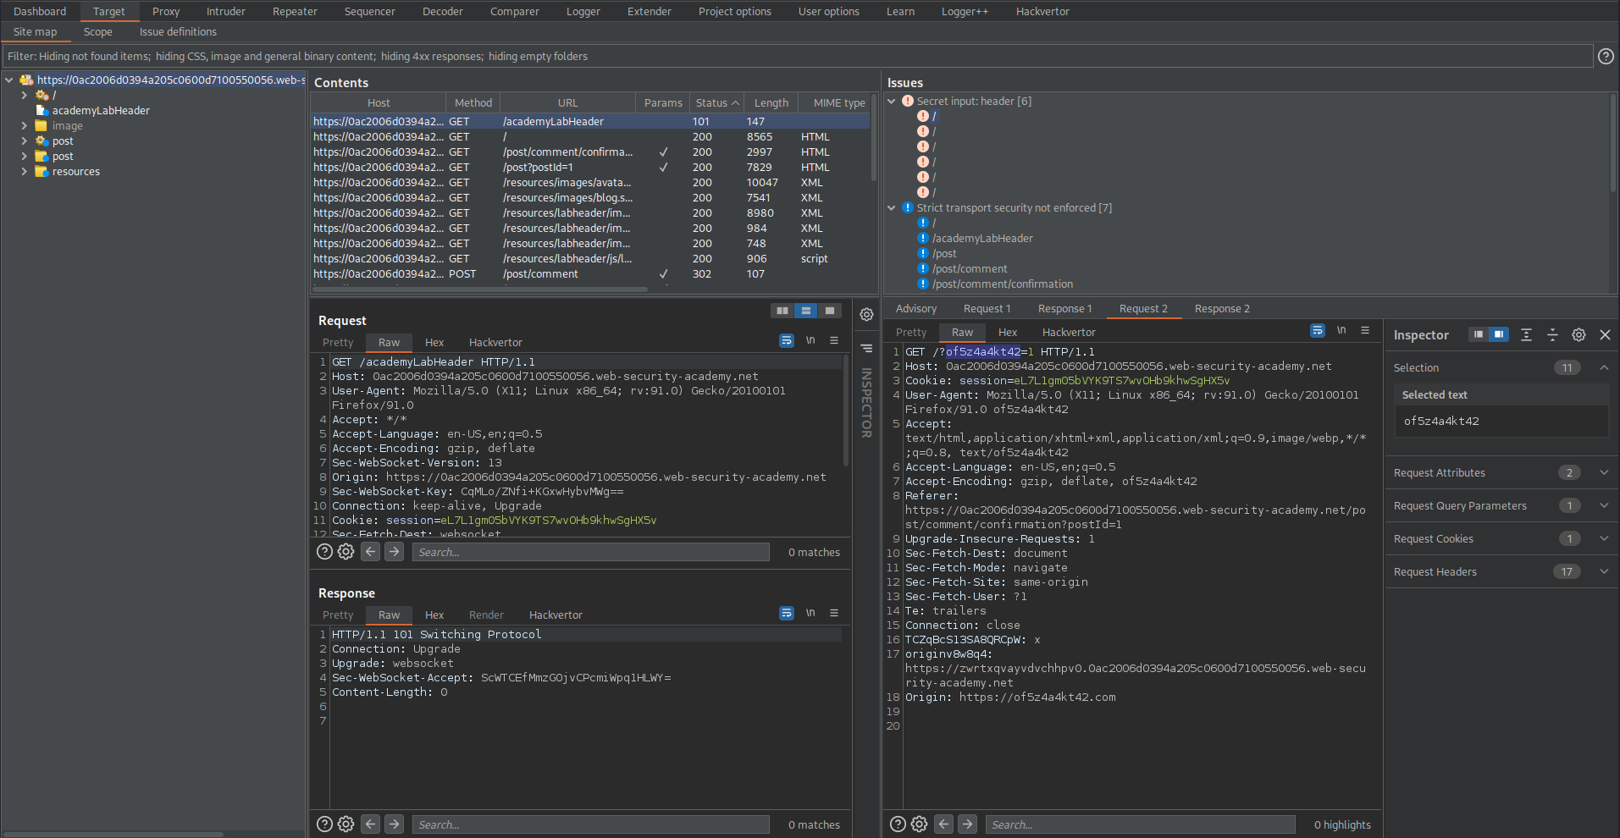The height and width of the screenshot is (838, 1620).
Task: Sort contents by Status column
Action: point(716,102)
